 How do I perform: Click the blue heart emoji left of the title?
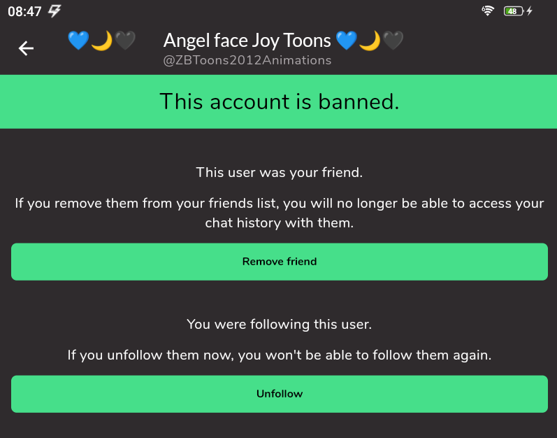(78, 41)
